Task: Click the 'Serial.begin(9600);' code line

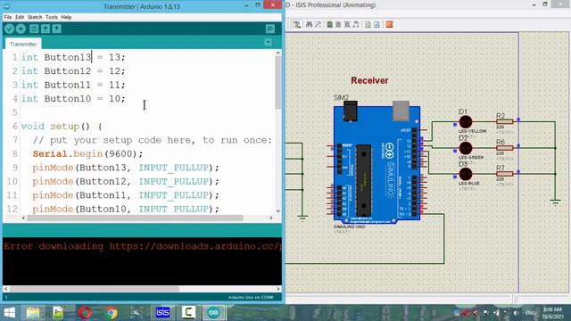Action: [x=87, y=154]
